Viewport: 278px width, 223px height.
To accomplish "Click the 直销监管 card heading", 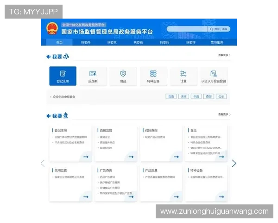I will (x=106, y=131).
